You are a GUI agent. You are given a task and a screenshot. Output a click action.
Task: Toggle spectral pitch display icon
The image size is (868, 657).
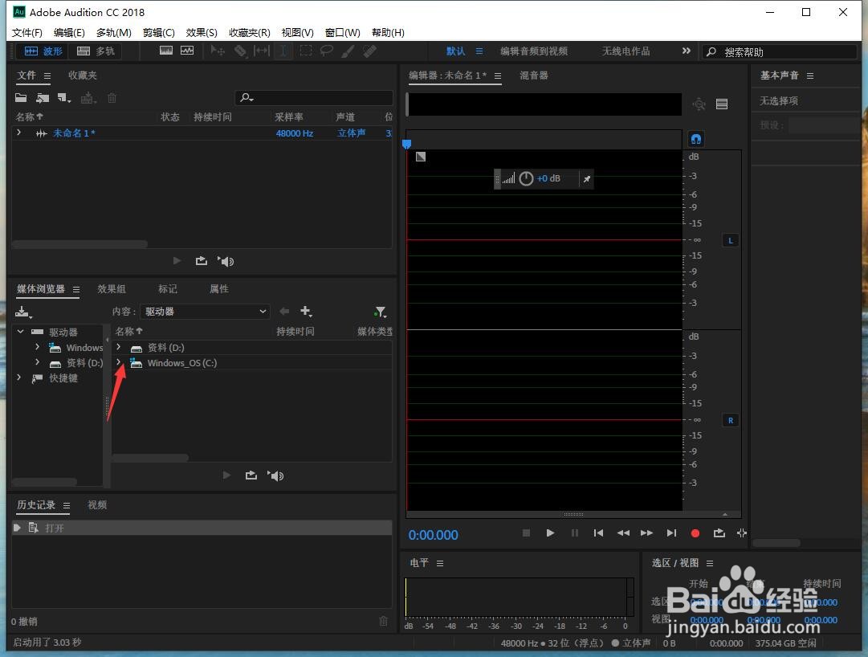pos(187,51)
